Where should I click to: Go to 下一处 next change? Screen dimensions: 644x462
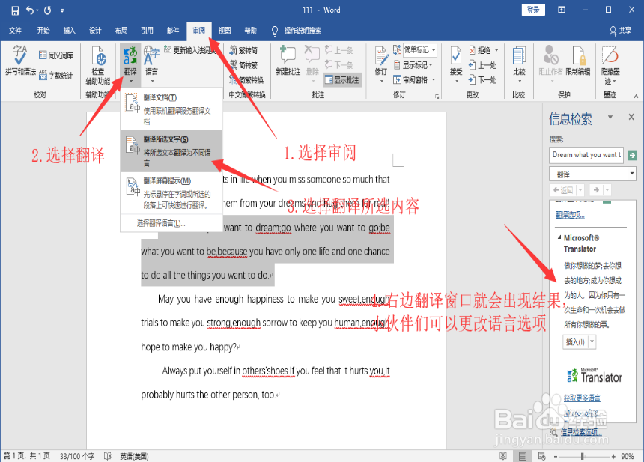pos(482,79)
